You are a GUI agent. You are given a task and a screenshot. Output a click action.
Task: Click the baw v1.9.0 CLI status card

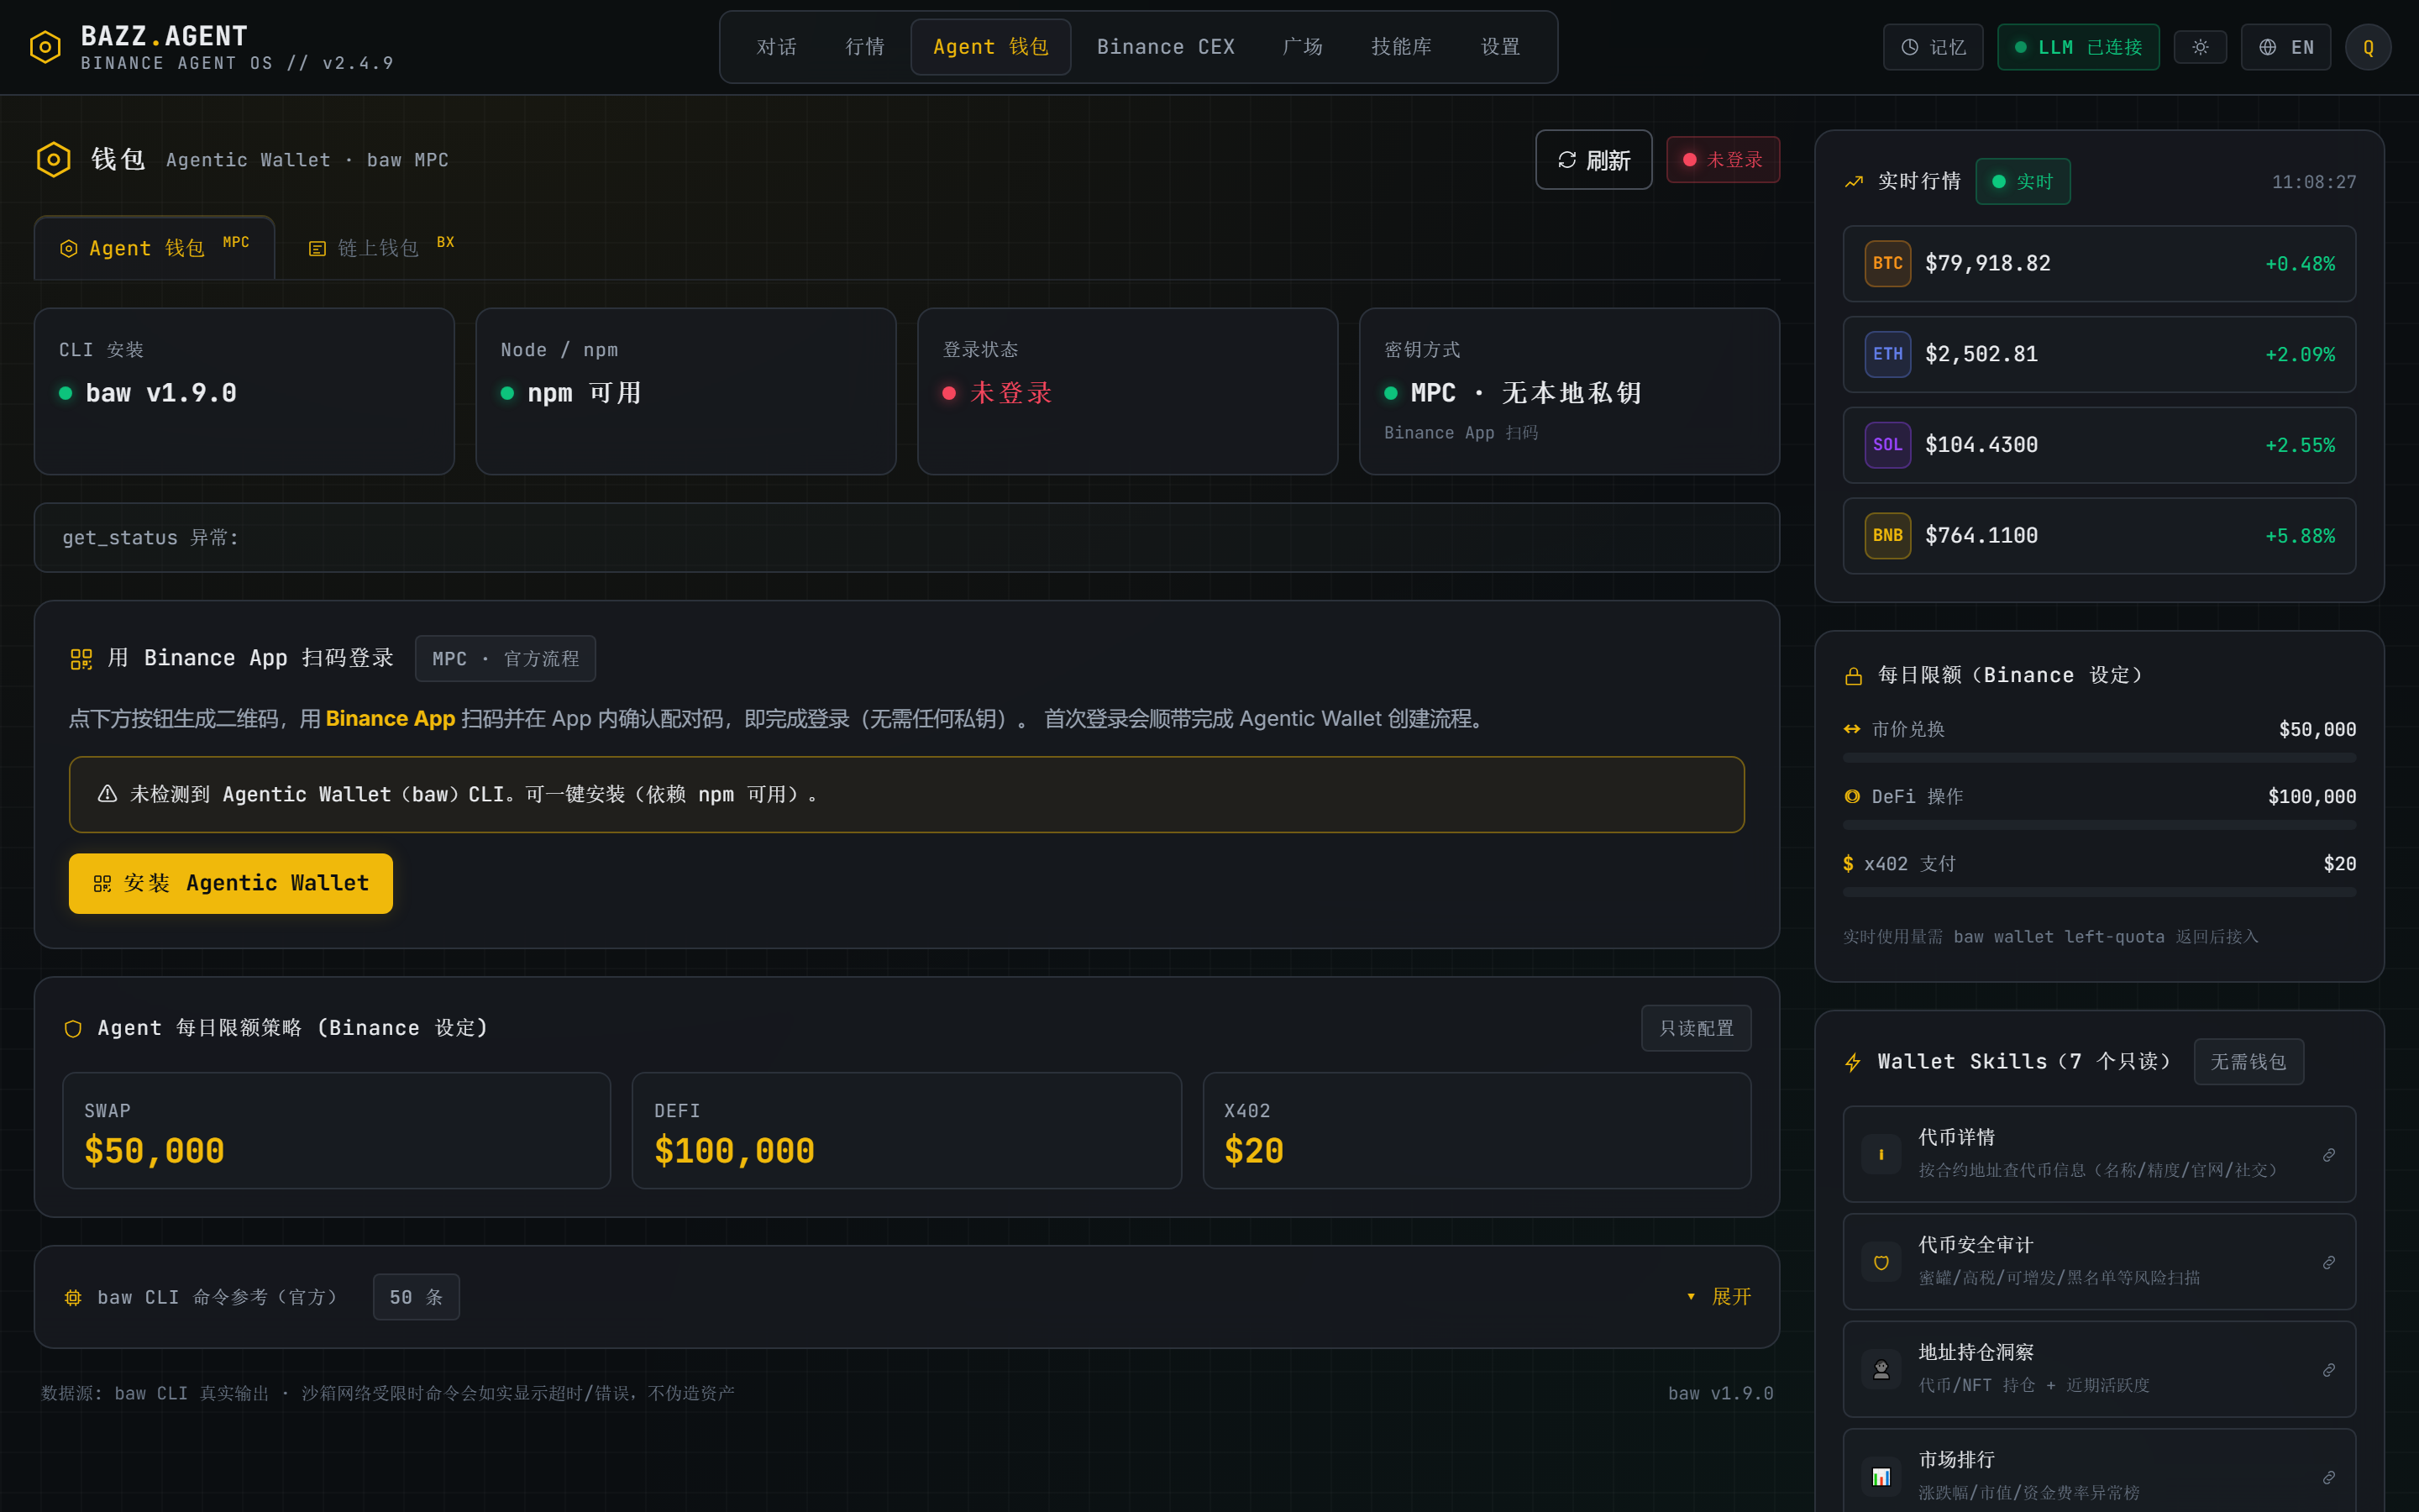click(x=244, y=391)
